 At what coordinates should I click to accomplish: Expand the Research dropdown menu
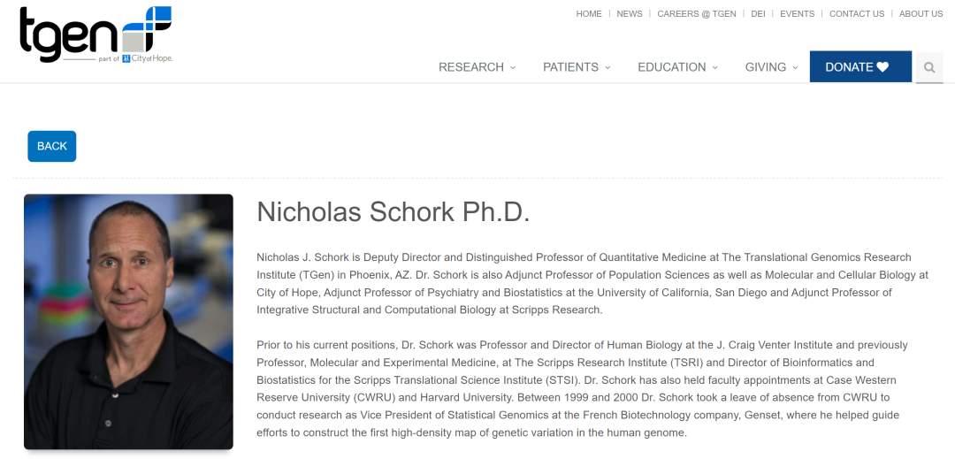point(471,67)
